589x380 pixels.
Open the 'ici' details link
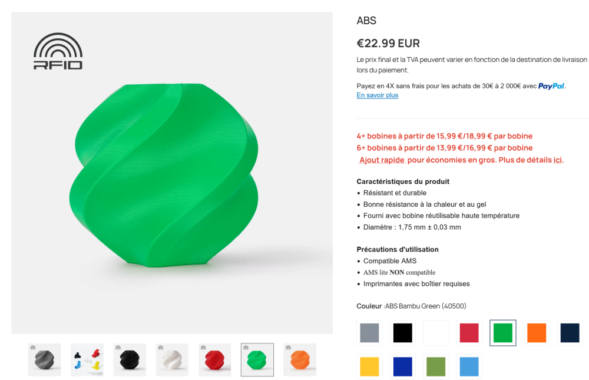coord(558,160)
